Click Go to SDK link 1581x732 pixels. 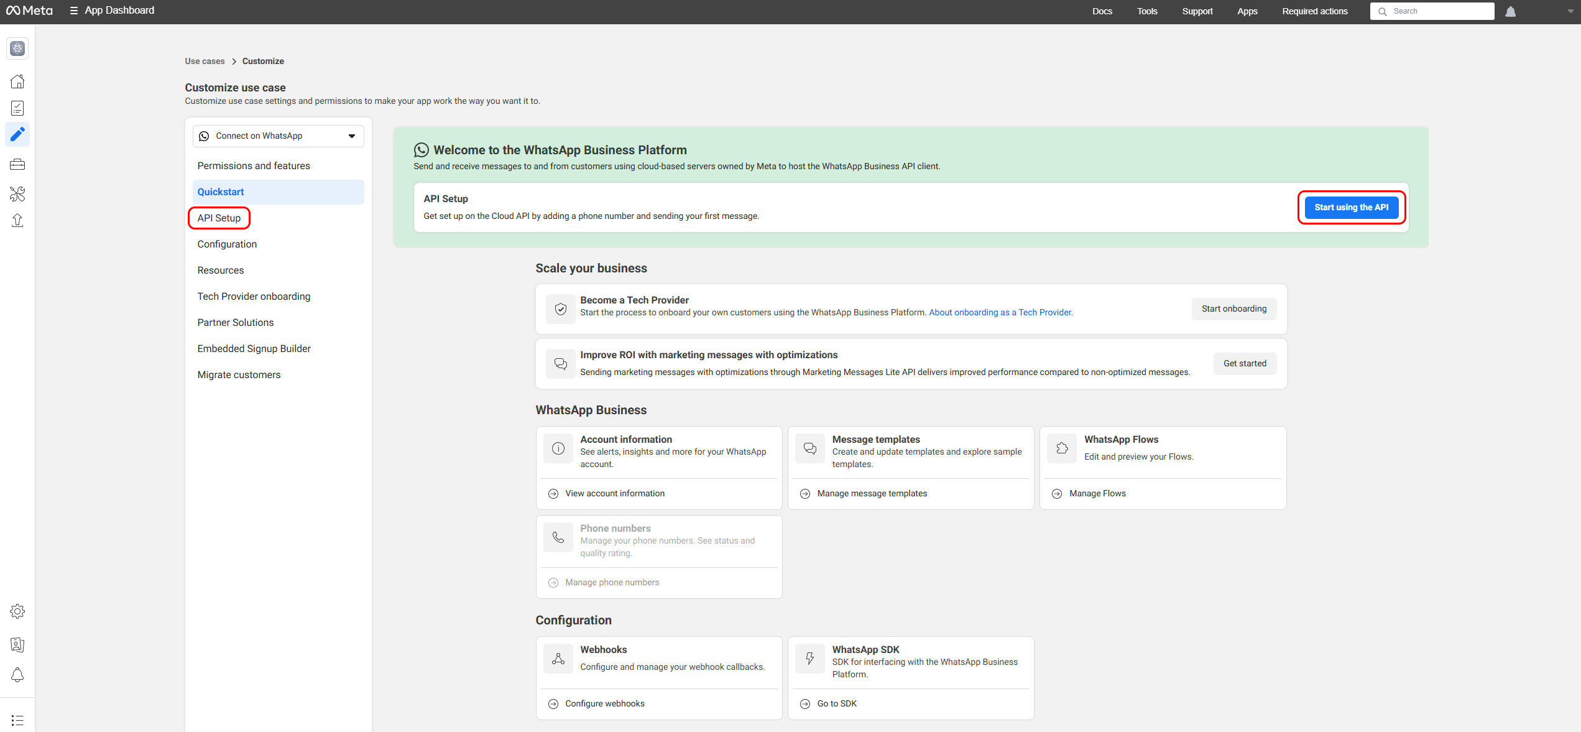coord(837,704)
